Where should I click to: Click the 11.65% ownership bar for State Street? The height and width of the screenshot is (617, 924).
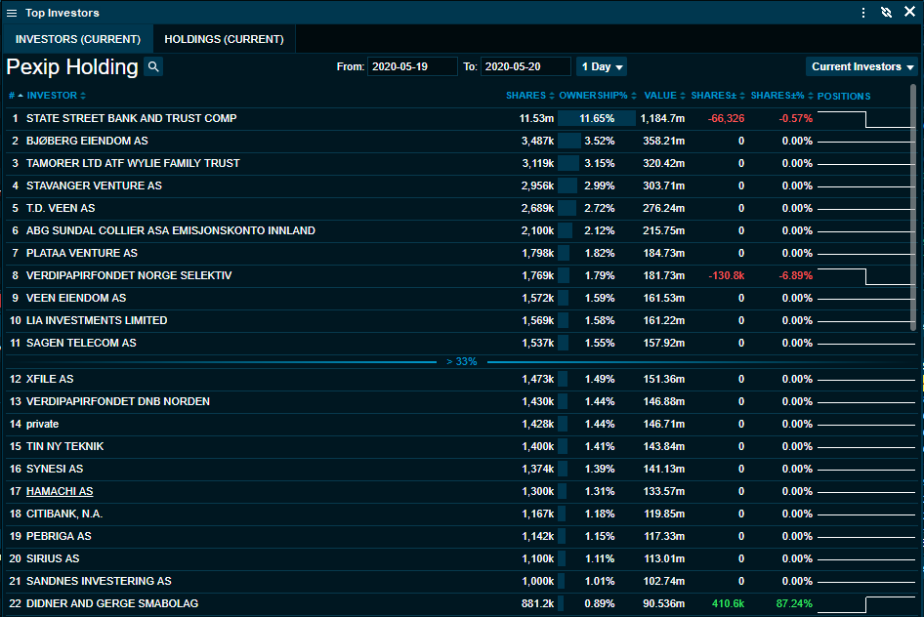click(x=597, y=118)
